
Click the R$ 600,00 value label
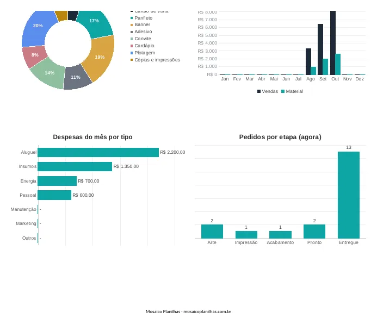(83, 195)
